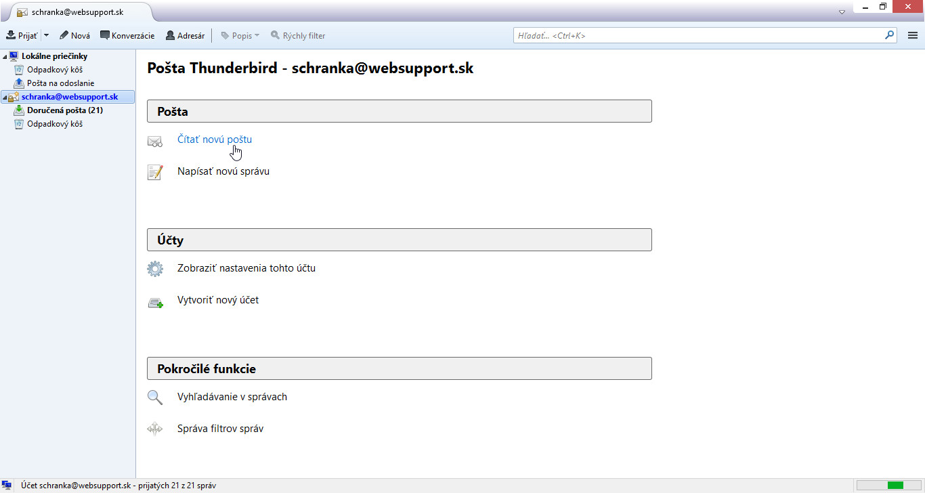Click the page title Pošta Thunderbird heading
925x493 pixels.
[x=310, y=68]
